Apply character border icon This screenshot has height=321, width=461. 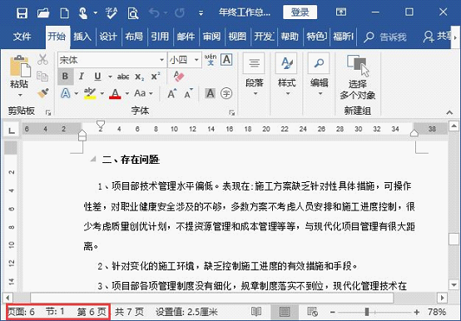[226, 60]
